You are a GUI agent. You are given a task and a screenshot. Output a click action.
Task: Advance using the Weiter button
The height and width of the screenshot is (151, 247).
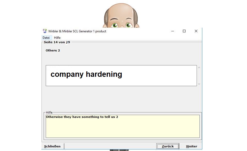tap(191, 146)
